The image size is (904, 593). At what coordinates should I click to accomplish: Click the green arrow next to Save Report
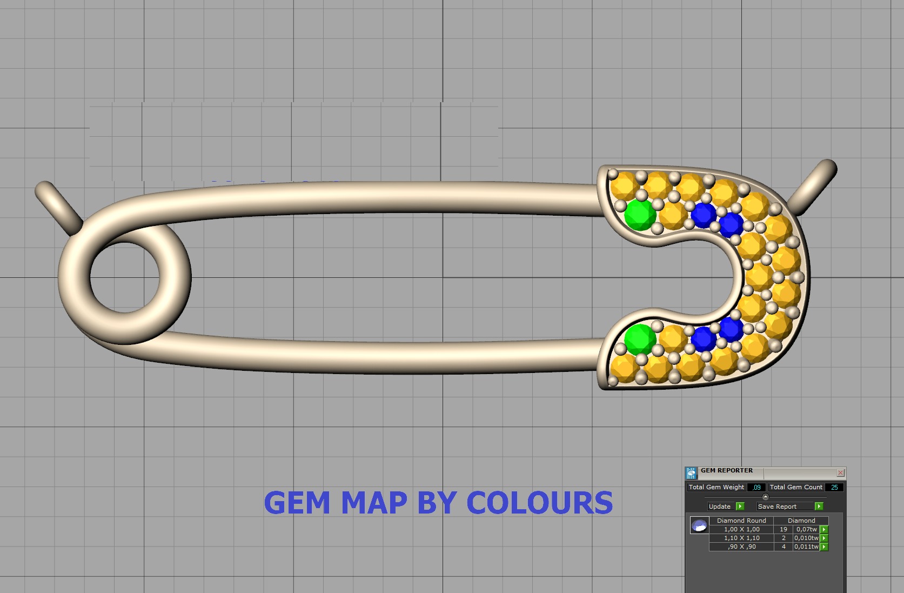click(819, 507)
